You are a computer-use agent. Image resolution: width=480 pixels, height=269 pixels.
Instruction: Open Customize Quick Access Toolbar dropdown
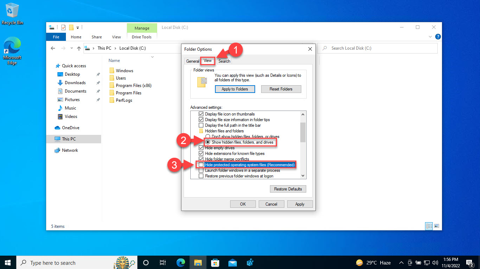(78, 27)
